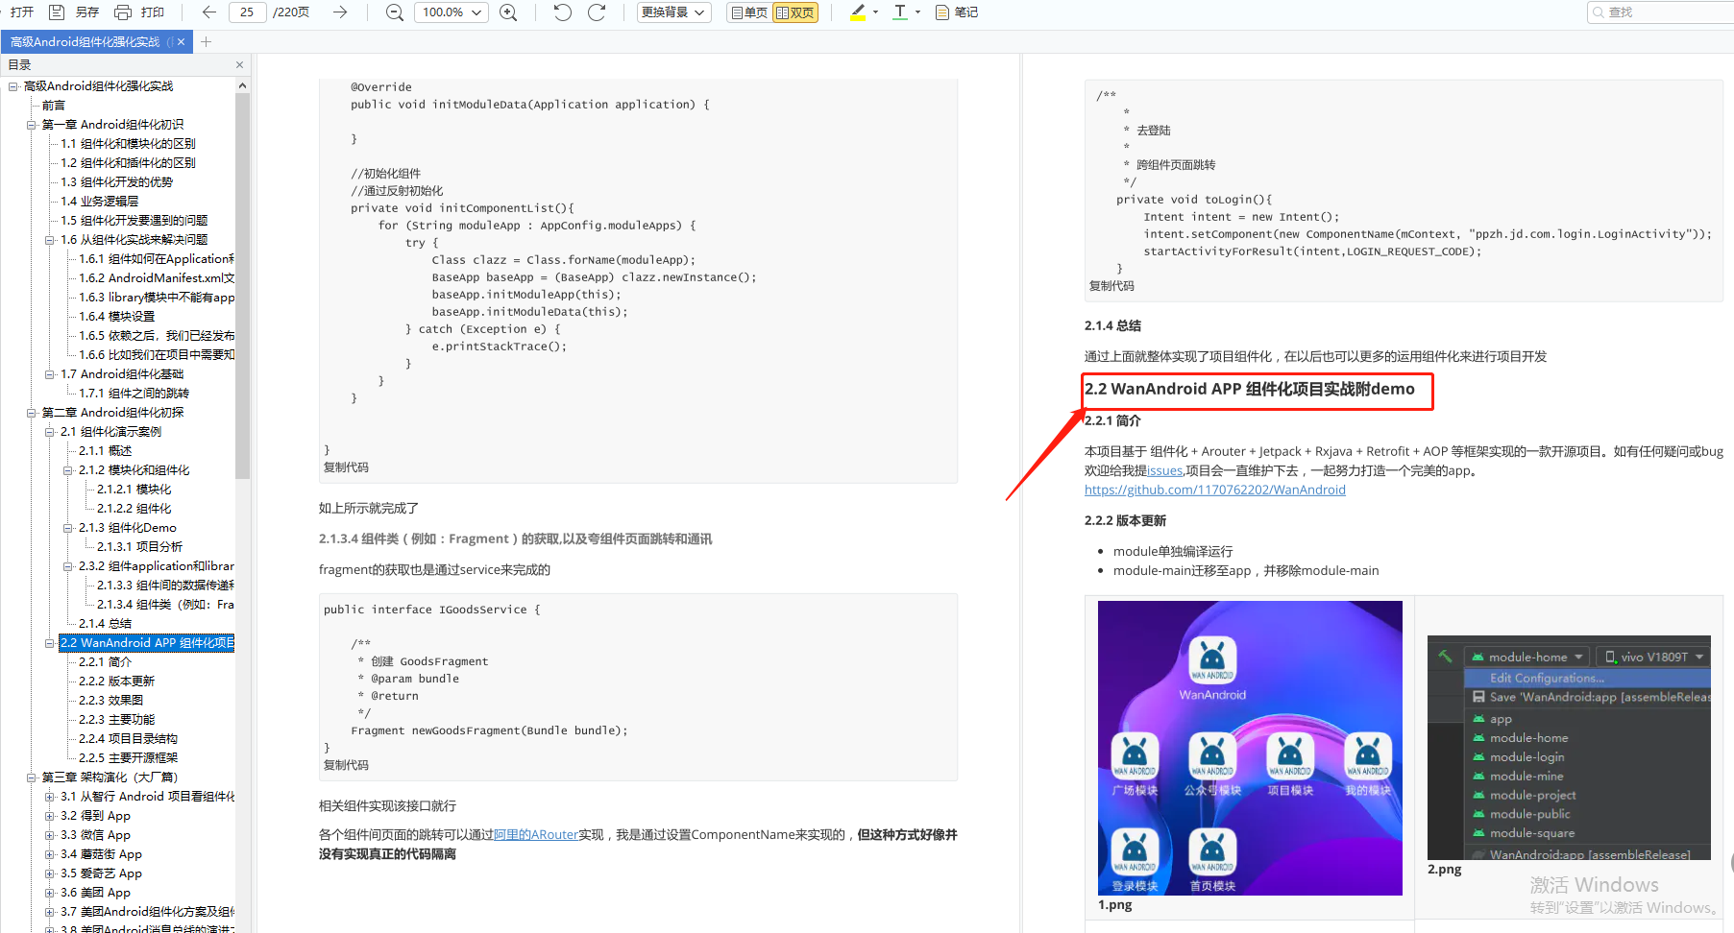Open 1.1 组件化和模块化的区别 entry
Viewport: 1734px width, 933px height.
pyautogui.click(x=128, y=144)
